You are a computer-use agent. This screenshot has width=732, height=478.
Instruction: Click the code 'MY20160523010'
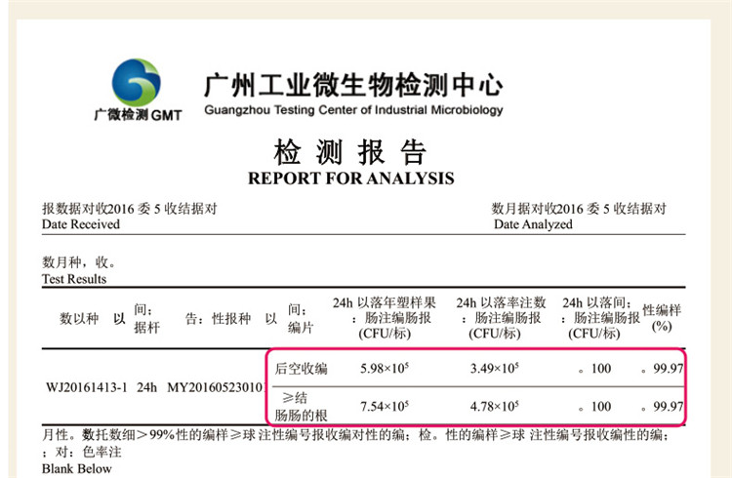coord(217,387)
